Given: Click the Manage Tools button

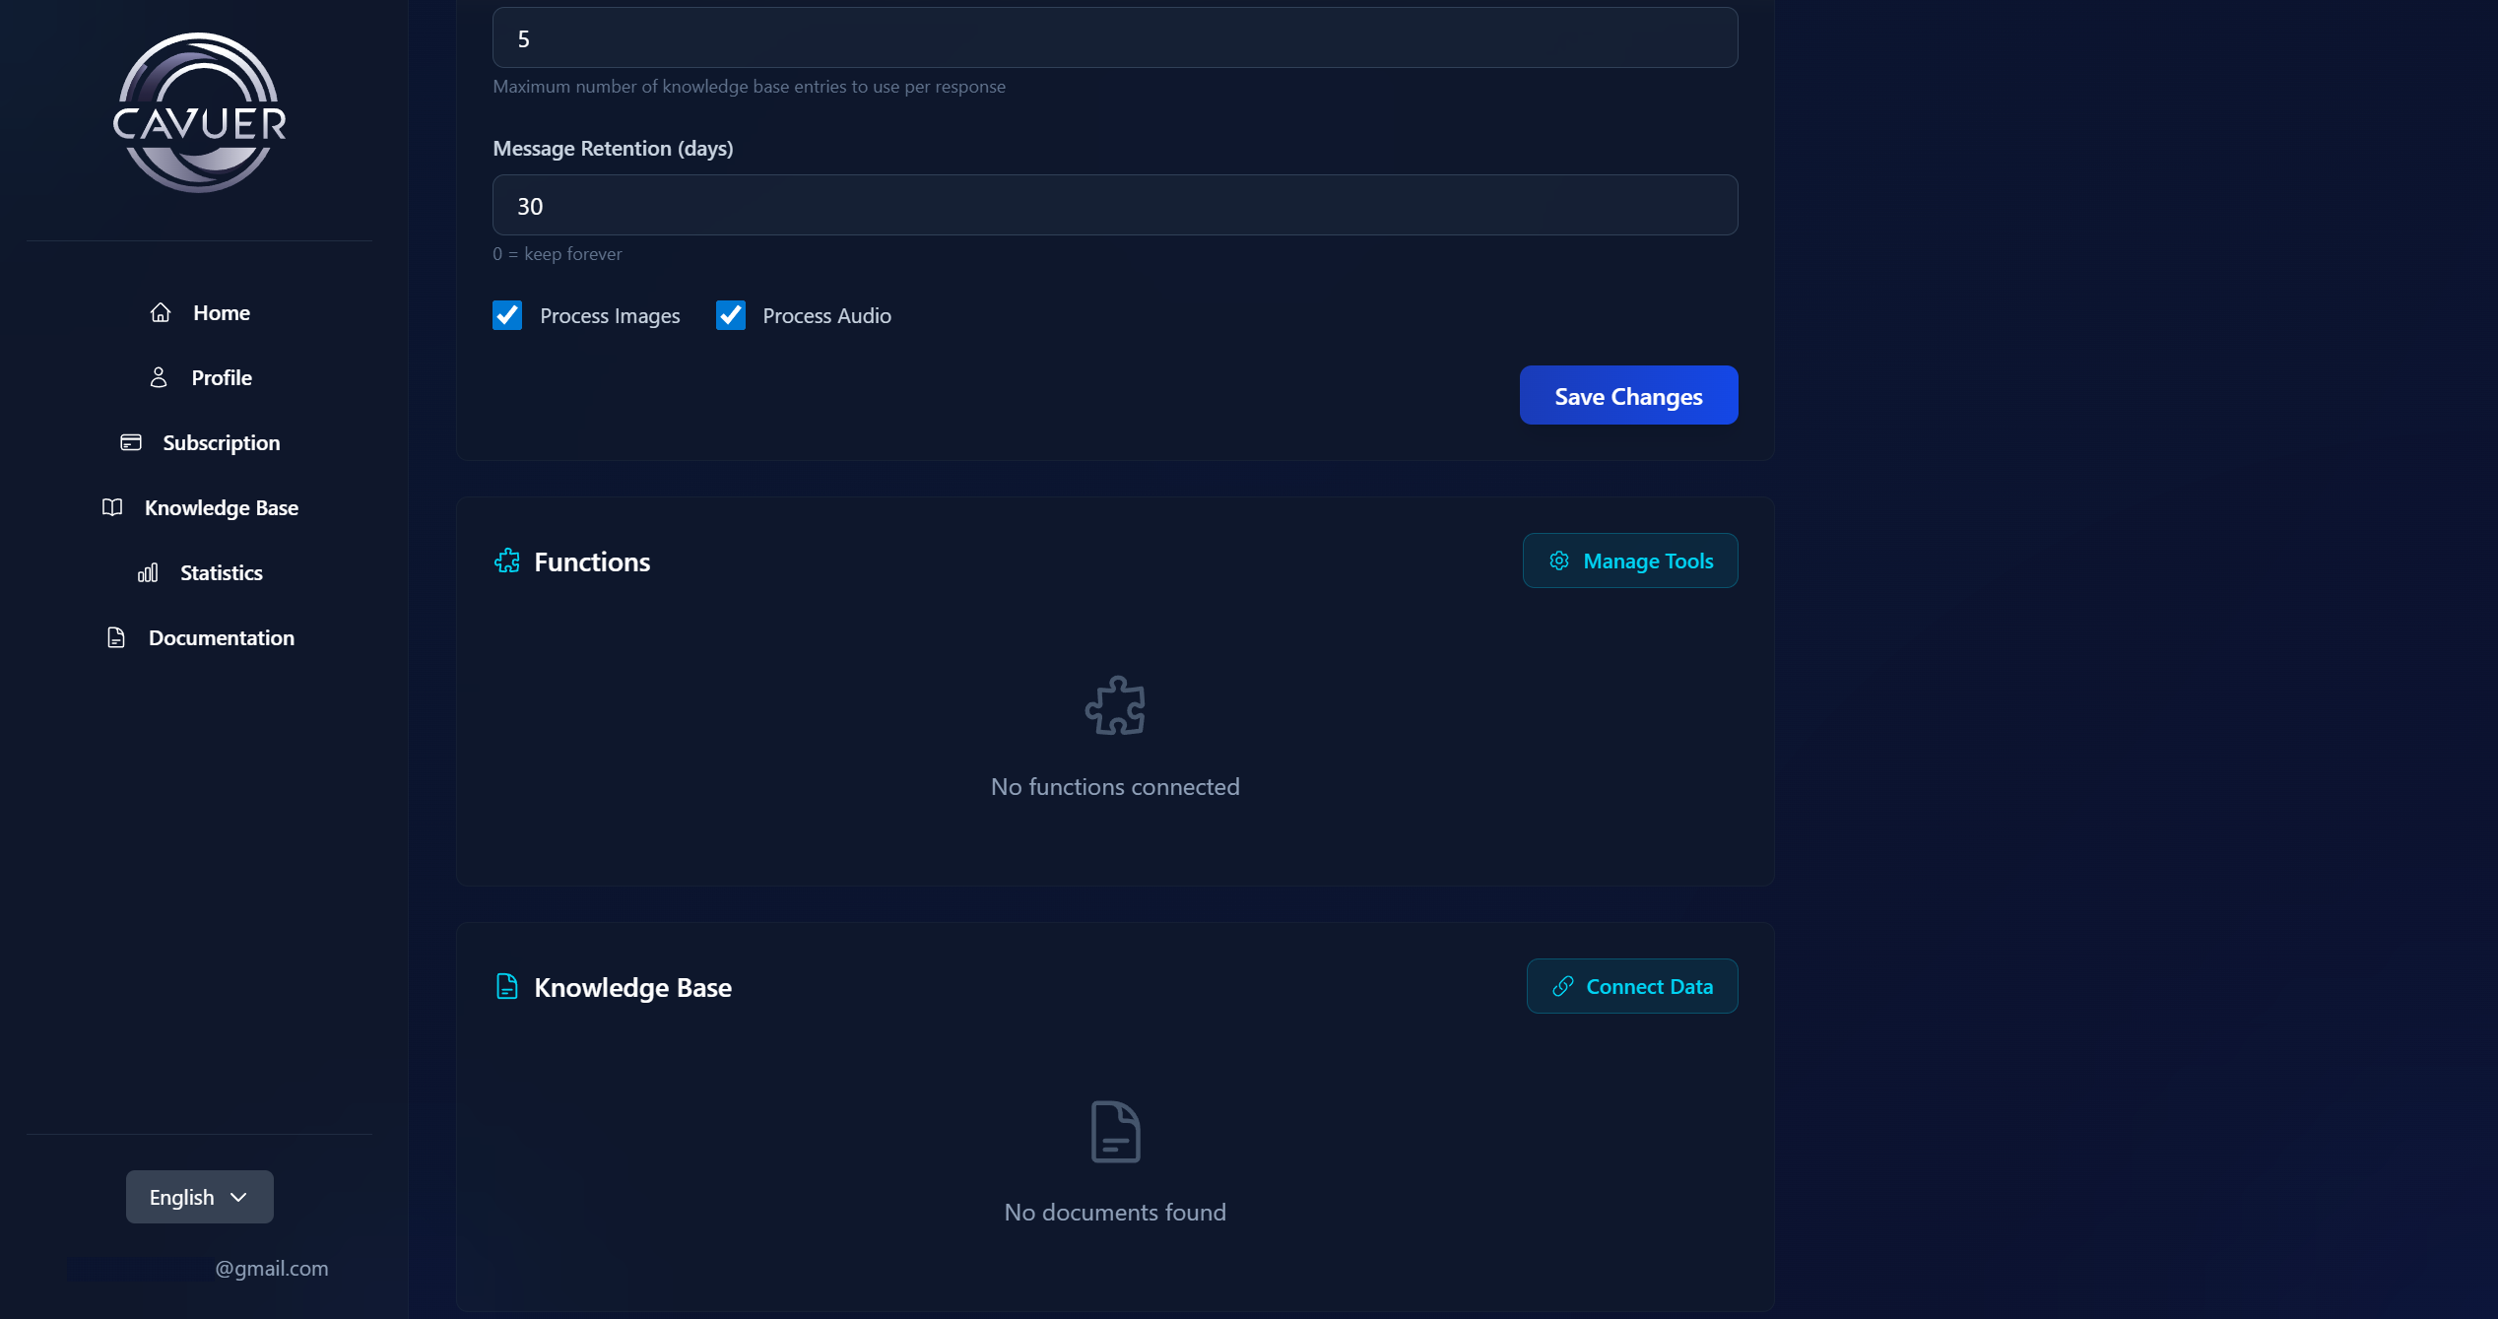Looking at the screenshot, I should (1630, 561).
